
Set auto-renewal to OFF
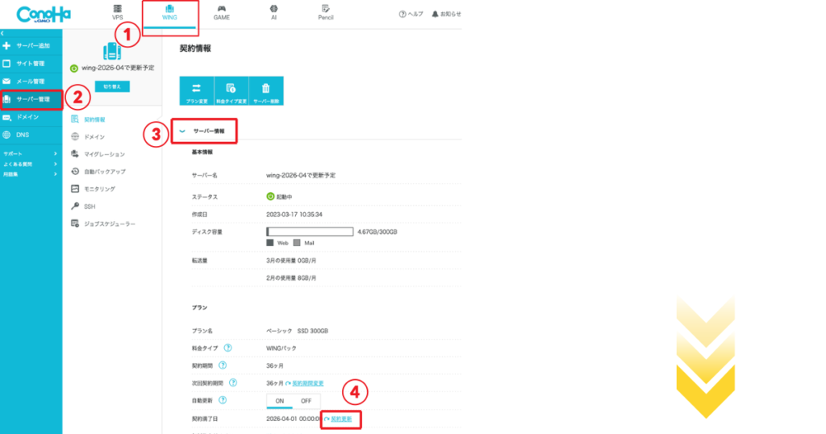coord(306,401)
